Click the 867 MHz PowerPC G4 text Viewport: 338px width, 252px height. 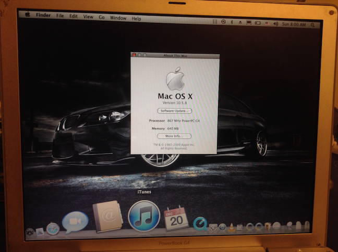(184, 121)
